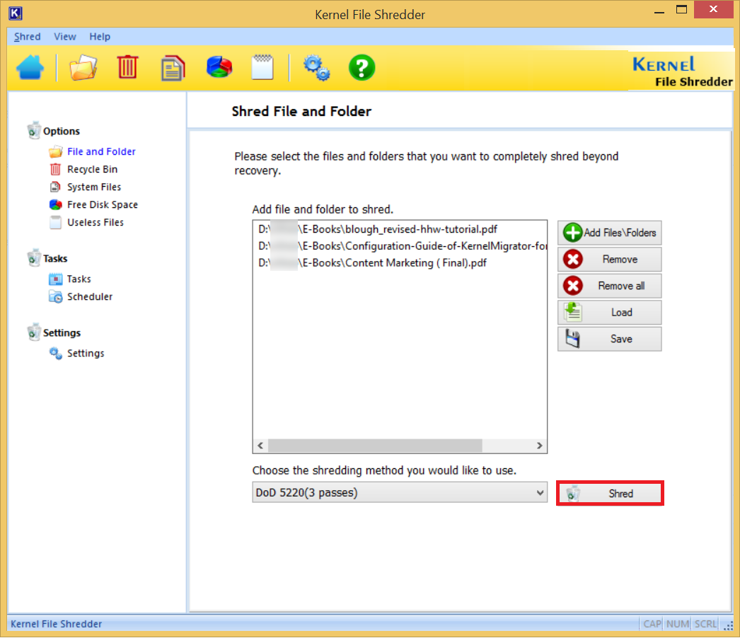Image resolution: width=740 pixels, height=638 pixels.
Task: Click the file list horizontal scrollbar thumb
Action: (x=375, y=446)
